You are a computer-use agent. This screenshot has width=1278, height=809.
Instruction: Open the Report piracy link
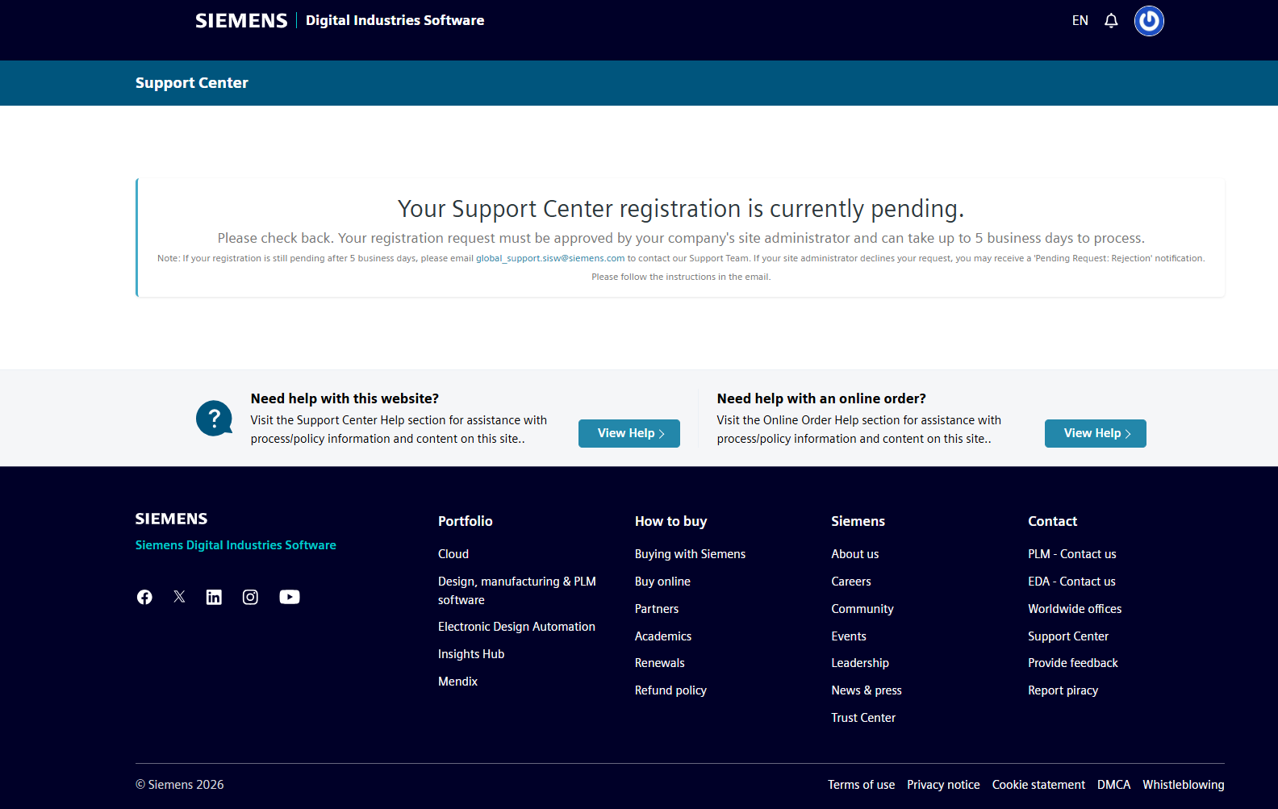click(1063, 690)
